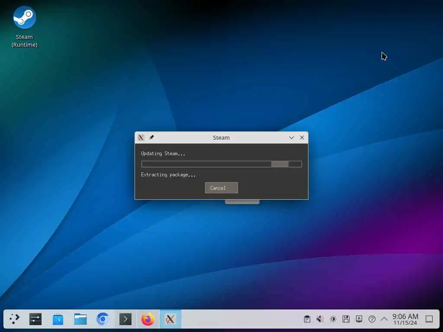Screen dimensions: 443x332
Task: Open the X11 window menu icon in Steam titlebar
Action: click(141, 137)
